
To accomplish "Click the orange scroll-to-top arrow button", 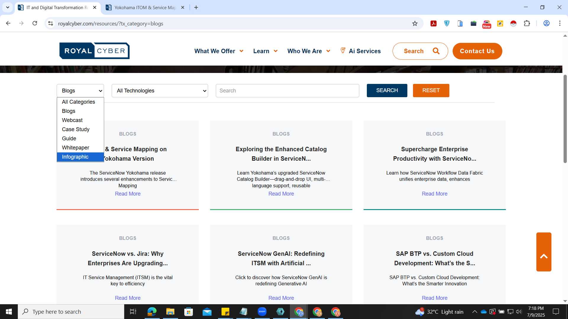I will tap(544, 252).
